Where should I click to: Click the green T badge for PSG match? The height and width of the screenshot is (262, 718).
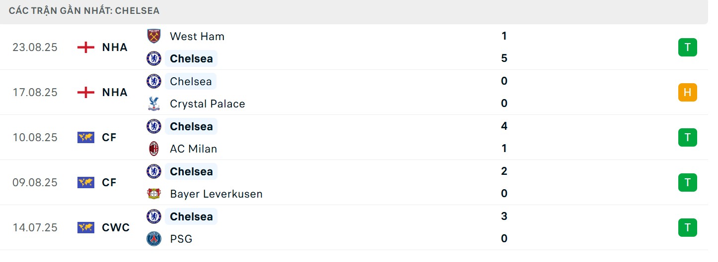(687, 228)
